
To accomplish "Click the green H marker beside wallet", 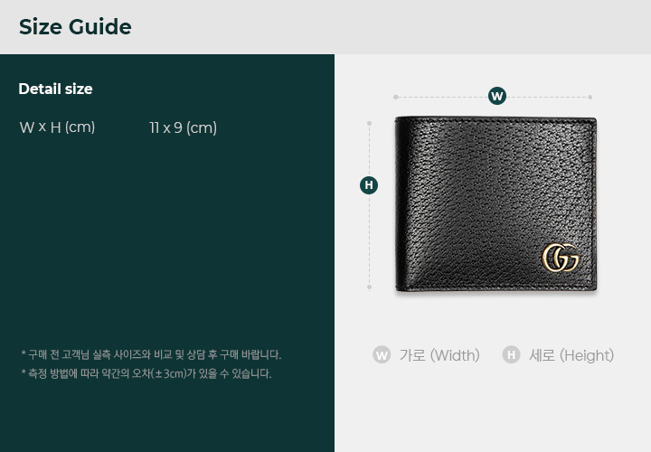I will [369, 185].
